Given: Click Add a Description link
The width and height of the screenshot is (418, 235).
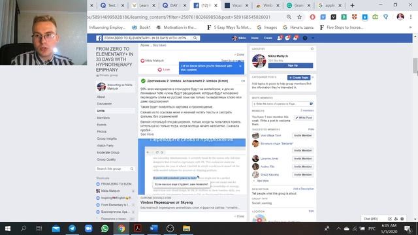Looking at the screenshot, I should point(303,189).
